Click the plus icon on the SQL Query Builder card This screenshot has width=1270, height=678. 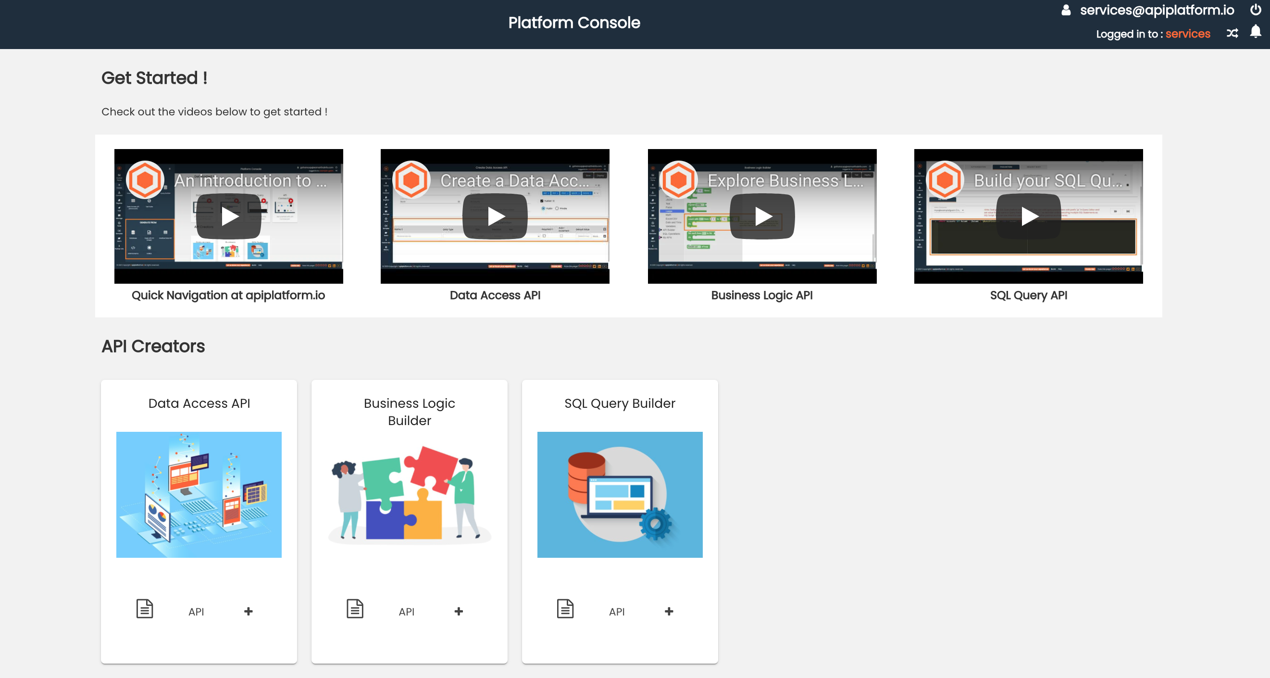[x=669, y=611]
